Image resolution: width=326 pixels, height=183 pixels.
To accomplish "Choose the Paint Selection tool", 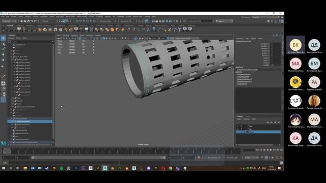I will pos(3,49).
